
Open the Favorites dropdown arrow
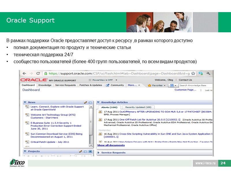[165, 85]
